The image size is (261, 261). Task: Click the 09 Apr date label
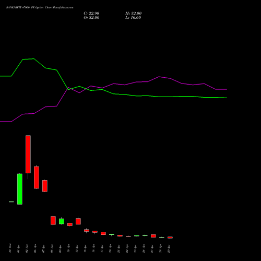click(x=60, y=248)
